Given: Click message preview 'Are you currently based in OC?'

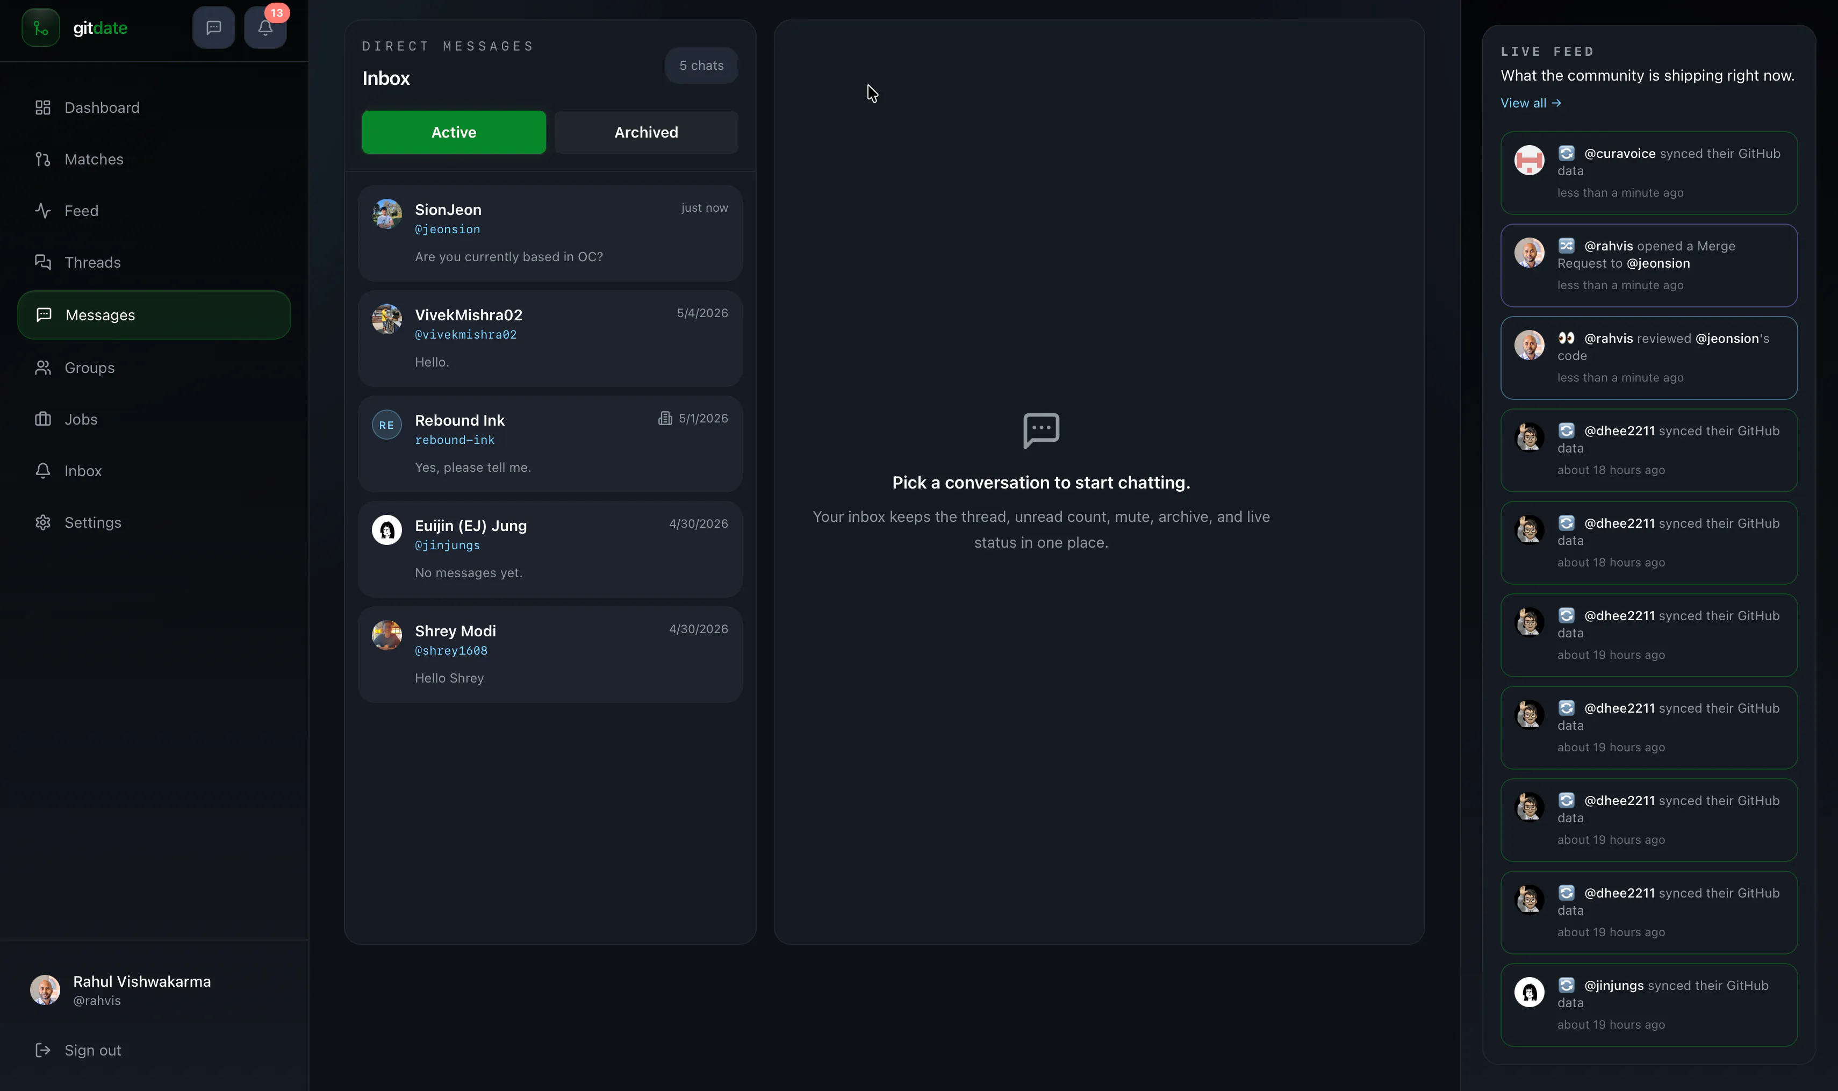Looking at the screenshot, I should (509, 256).
